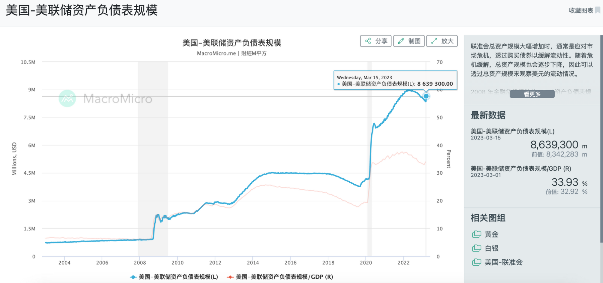This screenshot has width=603, height=283.
Task: Click the pencil icon inside 制图 button
Action: pos(401,41)
